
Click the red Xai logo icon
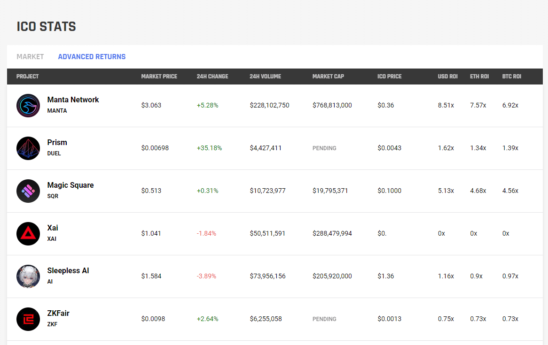click(28, 234)
